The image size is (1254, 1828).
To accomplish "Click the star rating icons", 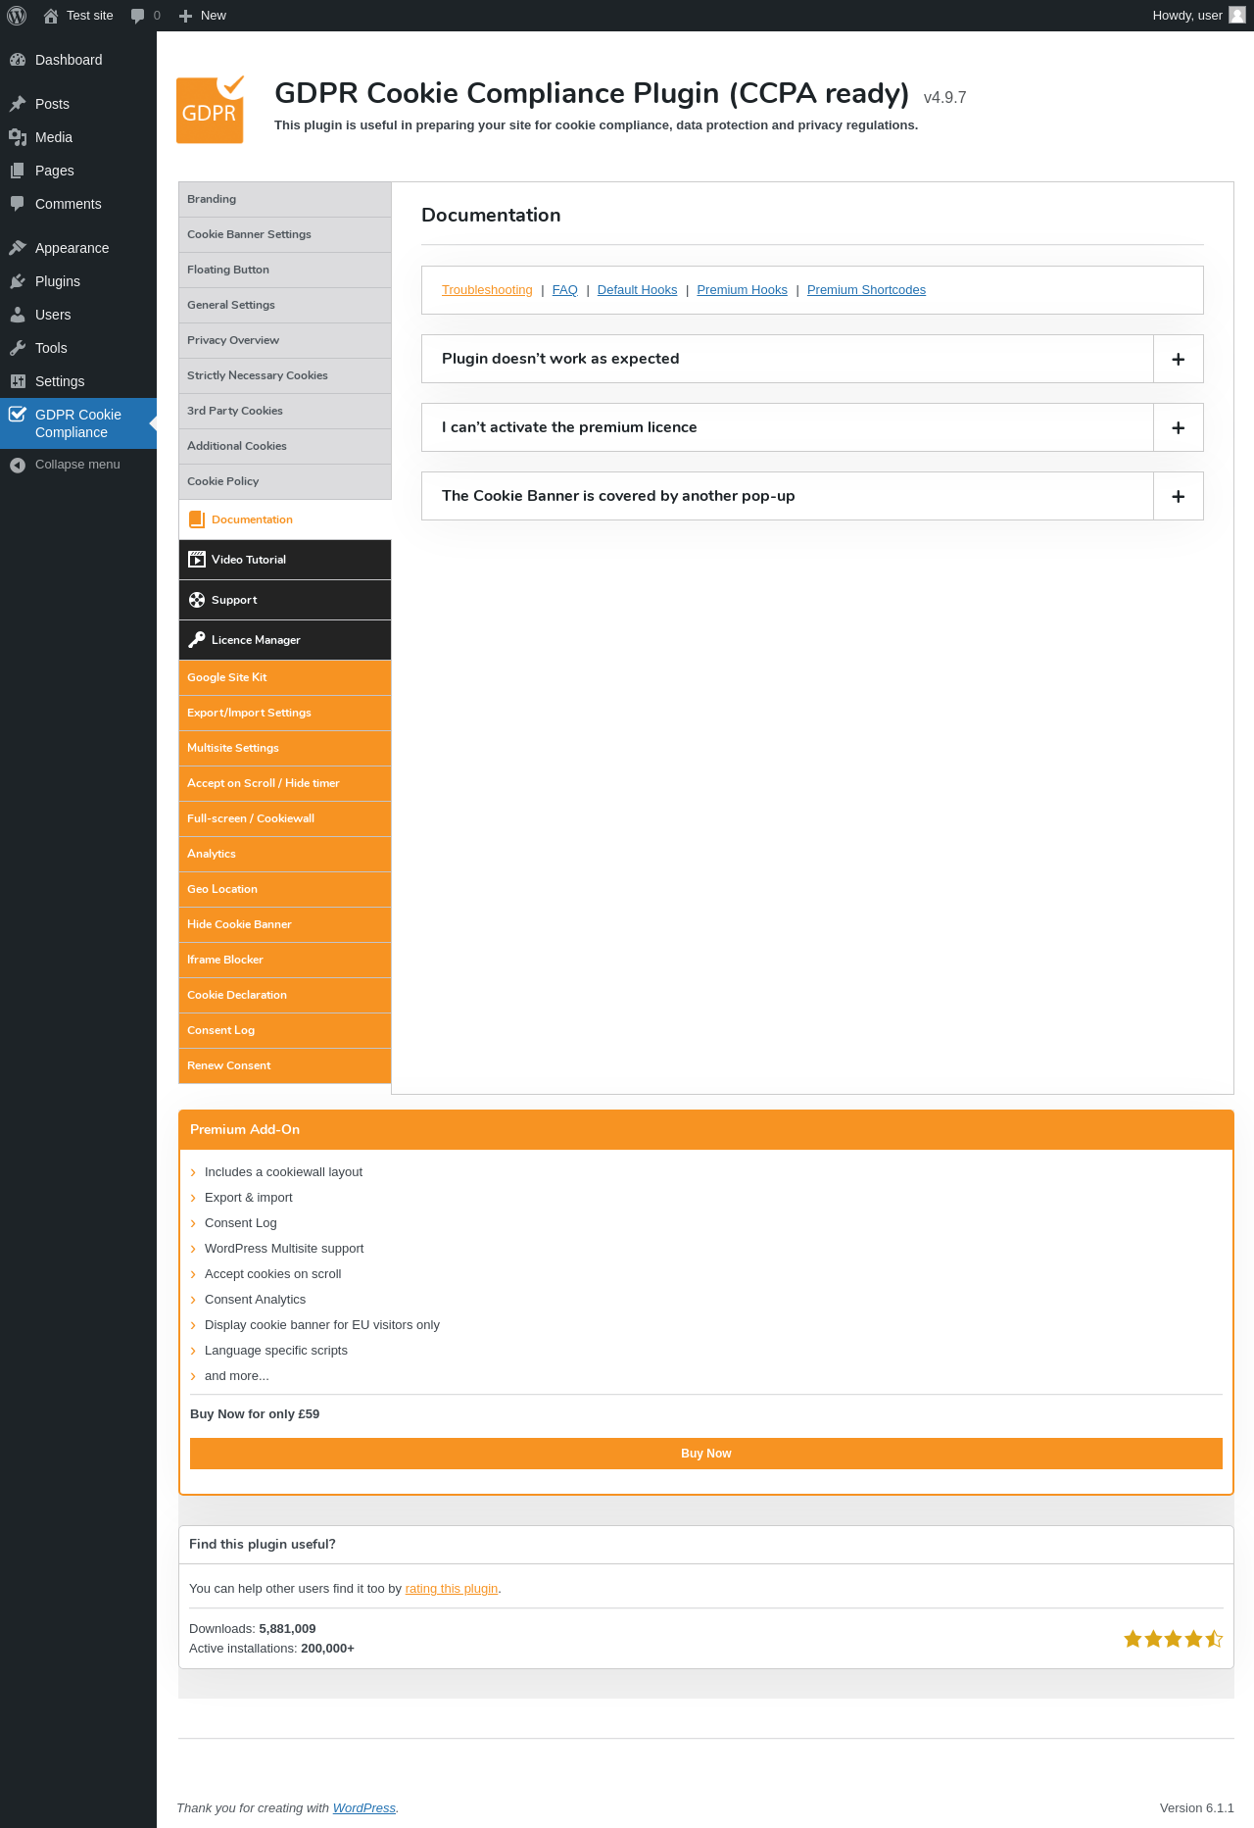I will 1174,1639.
